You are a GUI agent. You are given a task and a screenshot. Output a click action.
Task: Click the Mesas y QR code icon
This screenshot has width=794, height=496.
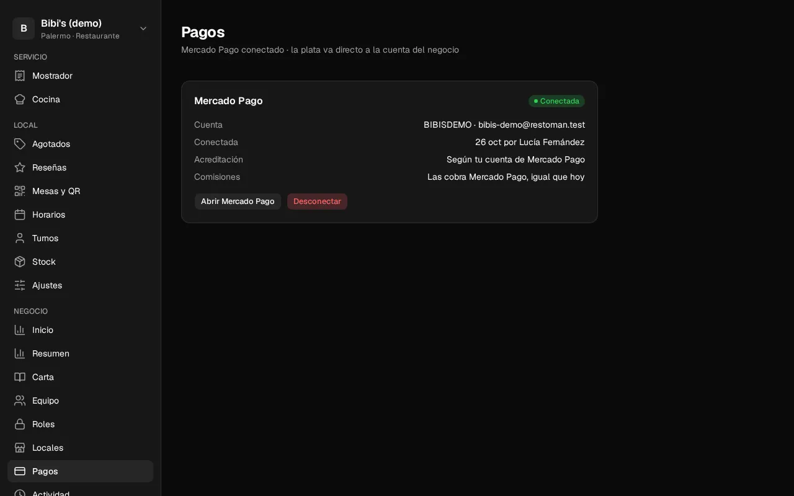coord(20,191)
